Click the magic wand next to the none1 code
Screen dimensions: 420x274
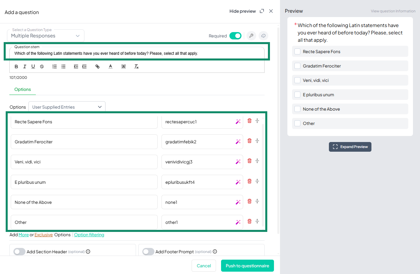[x=238, y=201]
